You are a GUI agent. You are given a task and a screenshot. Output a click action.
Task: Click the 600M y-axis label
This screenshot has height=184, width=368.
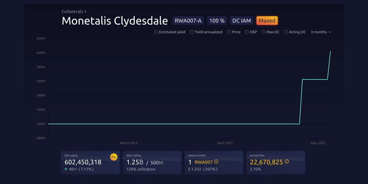coord(41,53)
